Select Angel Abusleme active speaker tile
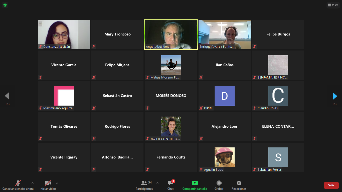Viewport: 342px width, 192px height. click(171, 34)
